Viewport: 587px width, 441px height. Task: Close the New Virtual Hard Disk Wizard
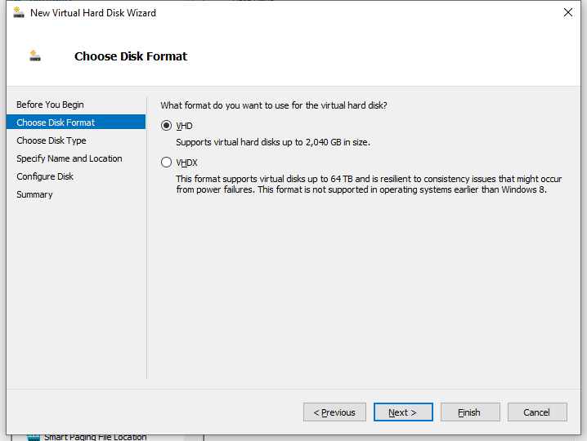[568, 12]
